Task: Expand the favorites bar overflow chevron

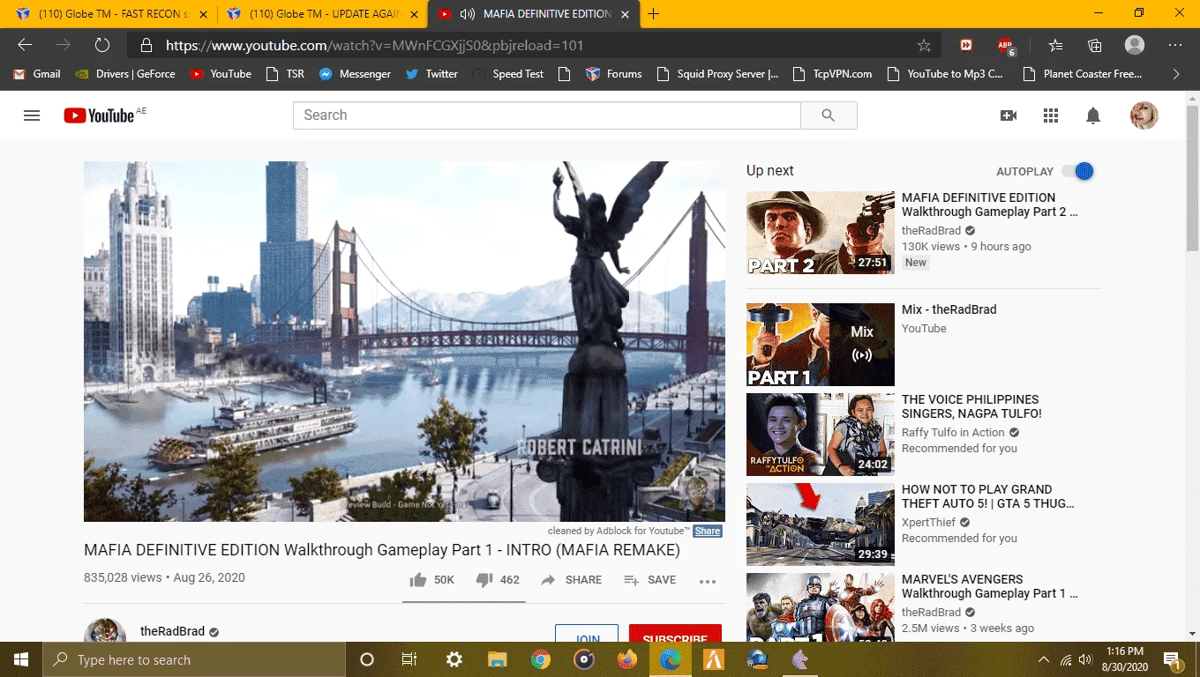Action: 1175,74
